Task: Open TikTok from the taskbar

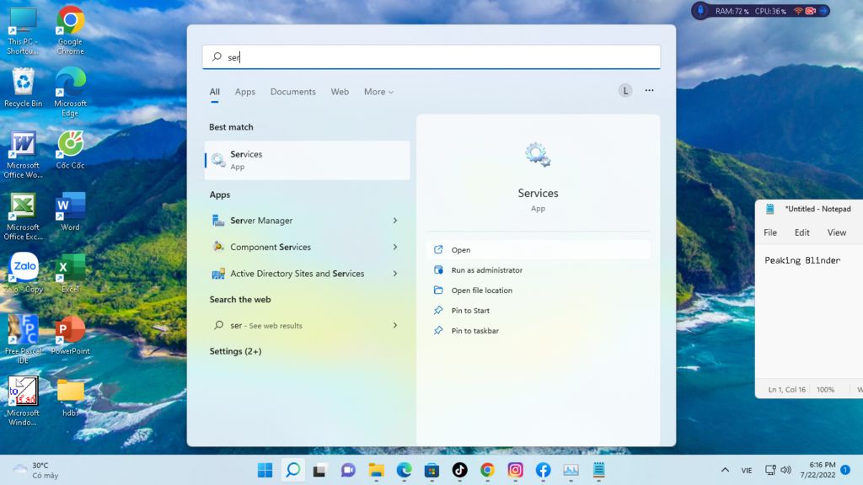Action: coord(459,470)
